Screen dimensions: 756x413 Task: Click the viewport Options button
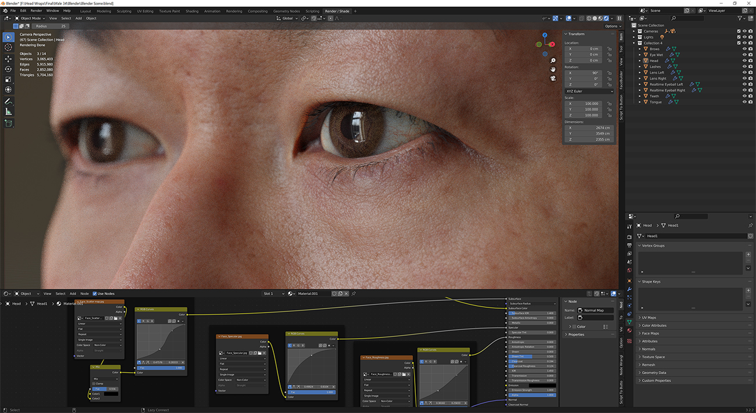[611, 26]
